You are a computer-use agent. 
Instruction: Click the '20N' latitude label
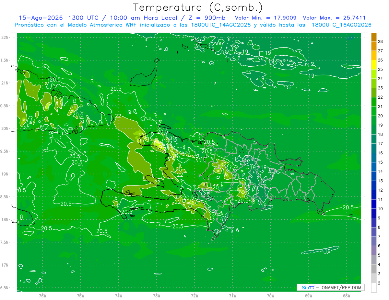point(5,128)
